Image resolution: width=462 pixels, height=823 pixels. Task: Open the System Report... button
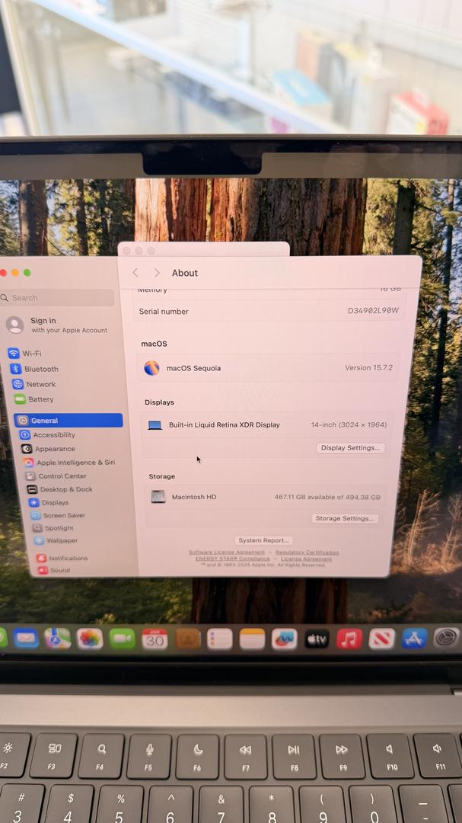click(263, 540)
